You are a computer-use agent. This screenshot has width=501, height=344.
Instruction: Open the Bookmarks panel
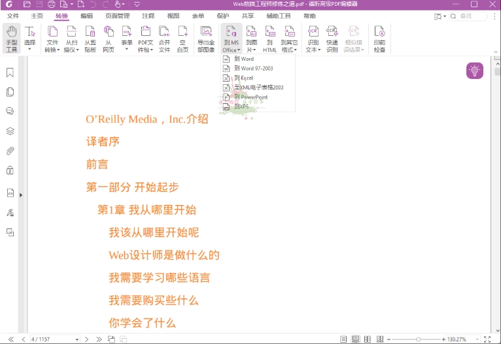click(x=10, y=72)
